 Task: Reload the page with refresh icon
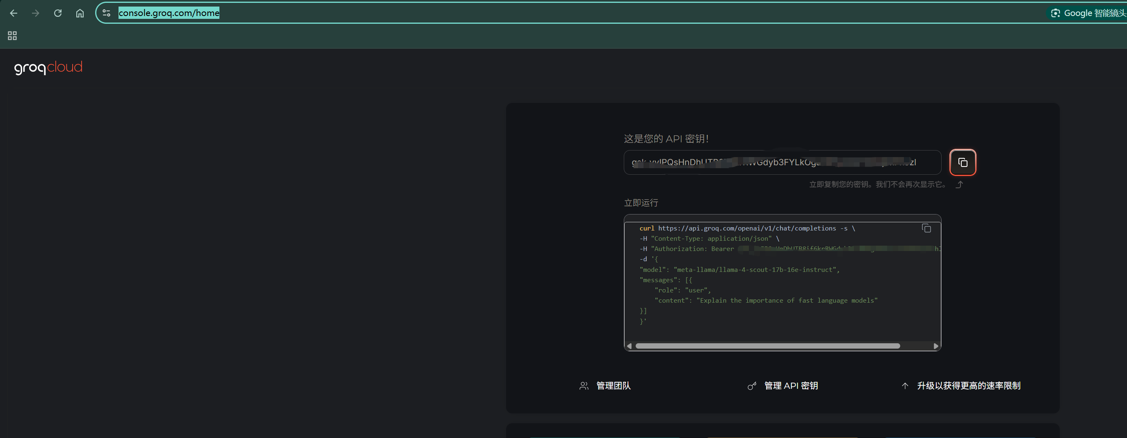(58, 13)
